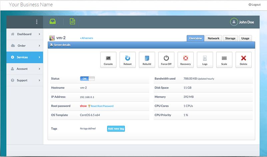Click Reset Root Password link

pos(102,106)
